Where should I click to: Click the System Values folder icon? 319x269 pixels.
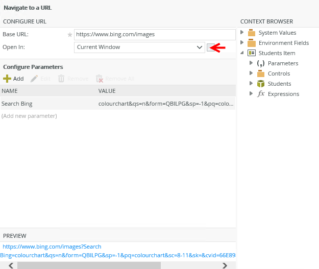251,33
